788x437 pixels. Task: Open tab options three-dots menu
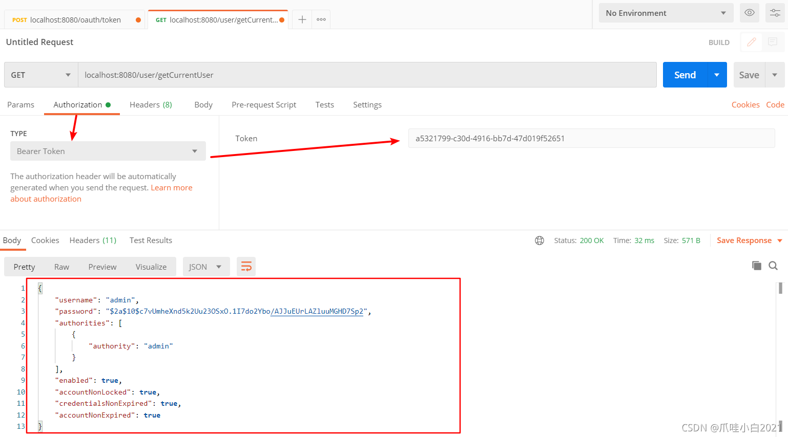pos(321,19)
